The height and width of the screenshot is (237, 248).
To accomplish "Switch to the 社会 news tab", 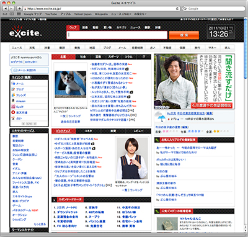I will pos(83,56).
